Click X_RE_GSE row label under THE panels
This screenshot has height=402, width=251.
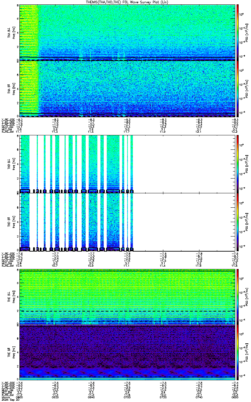[x=8, y=383]
